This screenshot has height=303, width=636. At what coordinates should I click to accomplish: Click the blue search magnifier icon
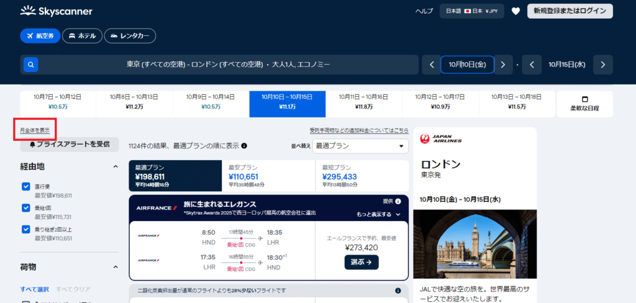point(31,65)
